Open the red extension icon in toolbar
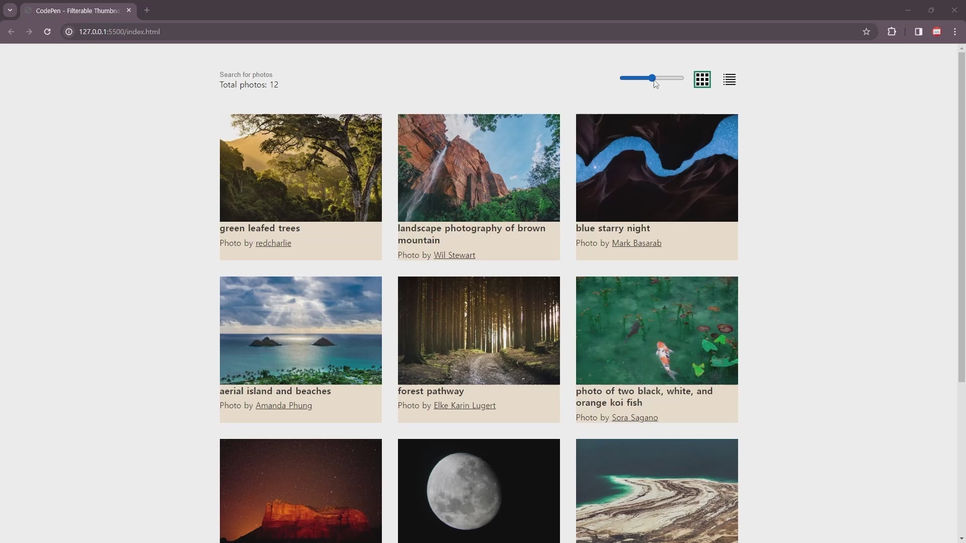This screenshot has height=543, width=966. [936, 32]
